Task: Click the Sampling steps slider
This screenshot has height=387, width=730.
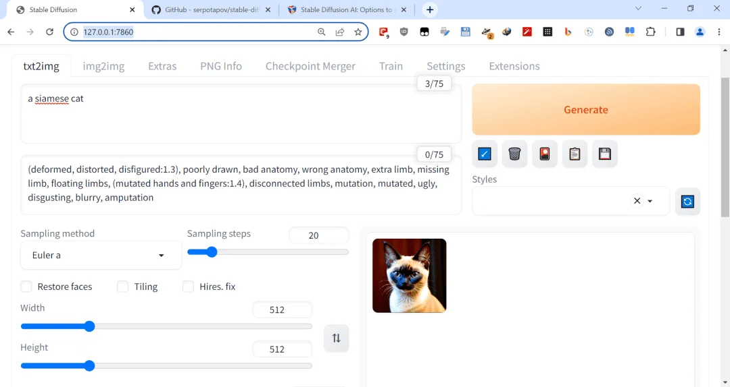Action: tap(268, 251)
